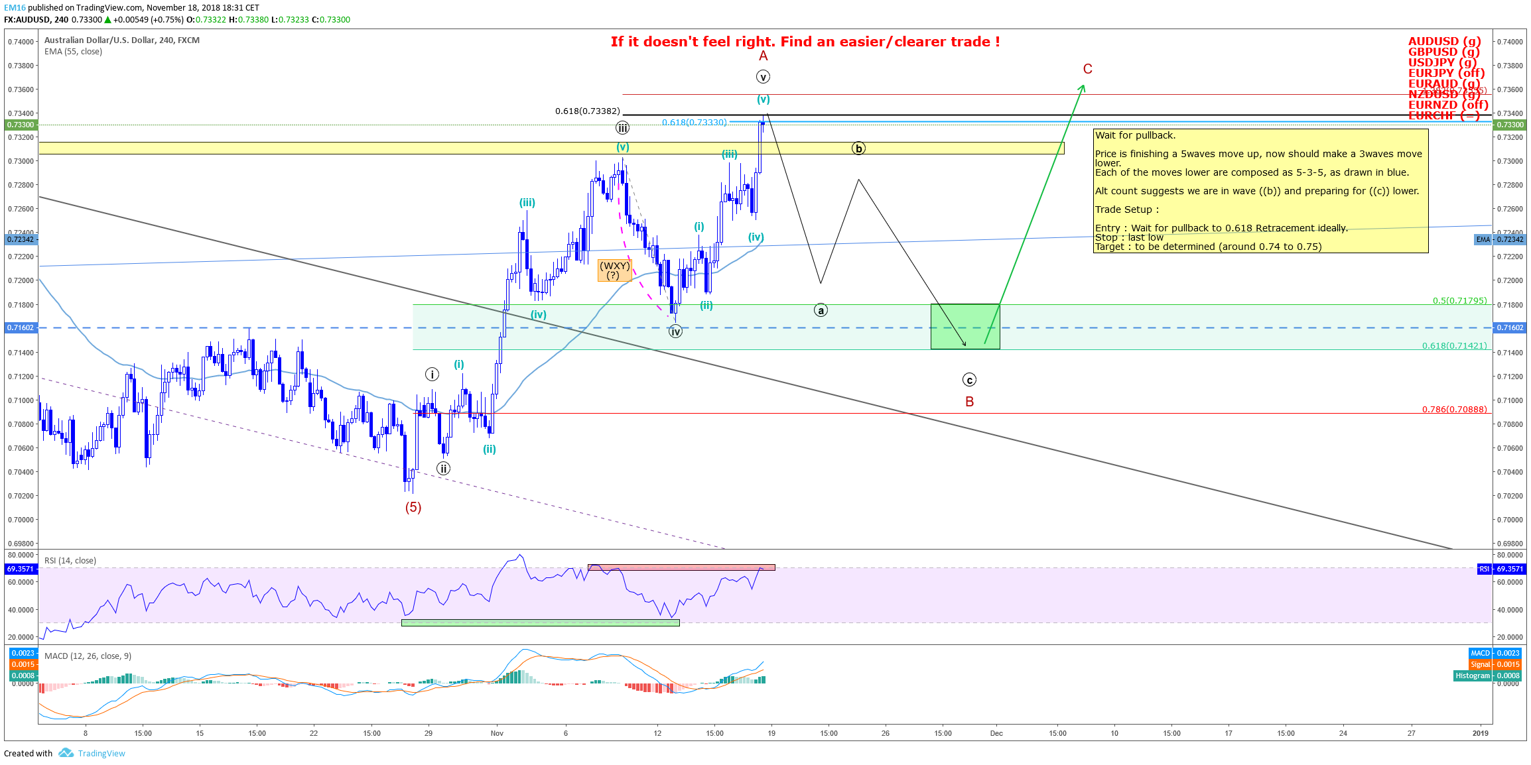Select the RSI (14, close) indicator label

coord(70,560)
